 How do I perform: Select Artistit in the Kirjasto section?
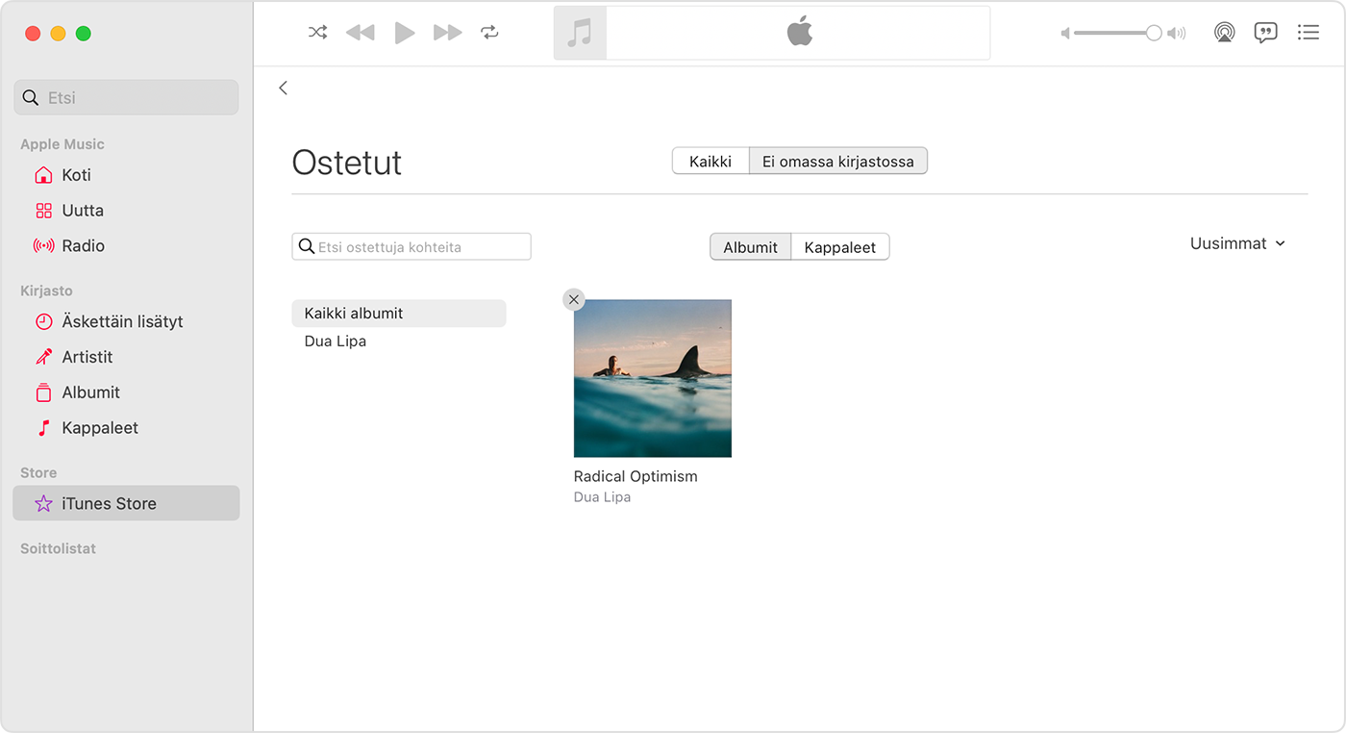[x=87, y=356]
